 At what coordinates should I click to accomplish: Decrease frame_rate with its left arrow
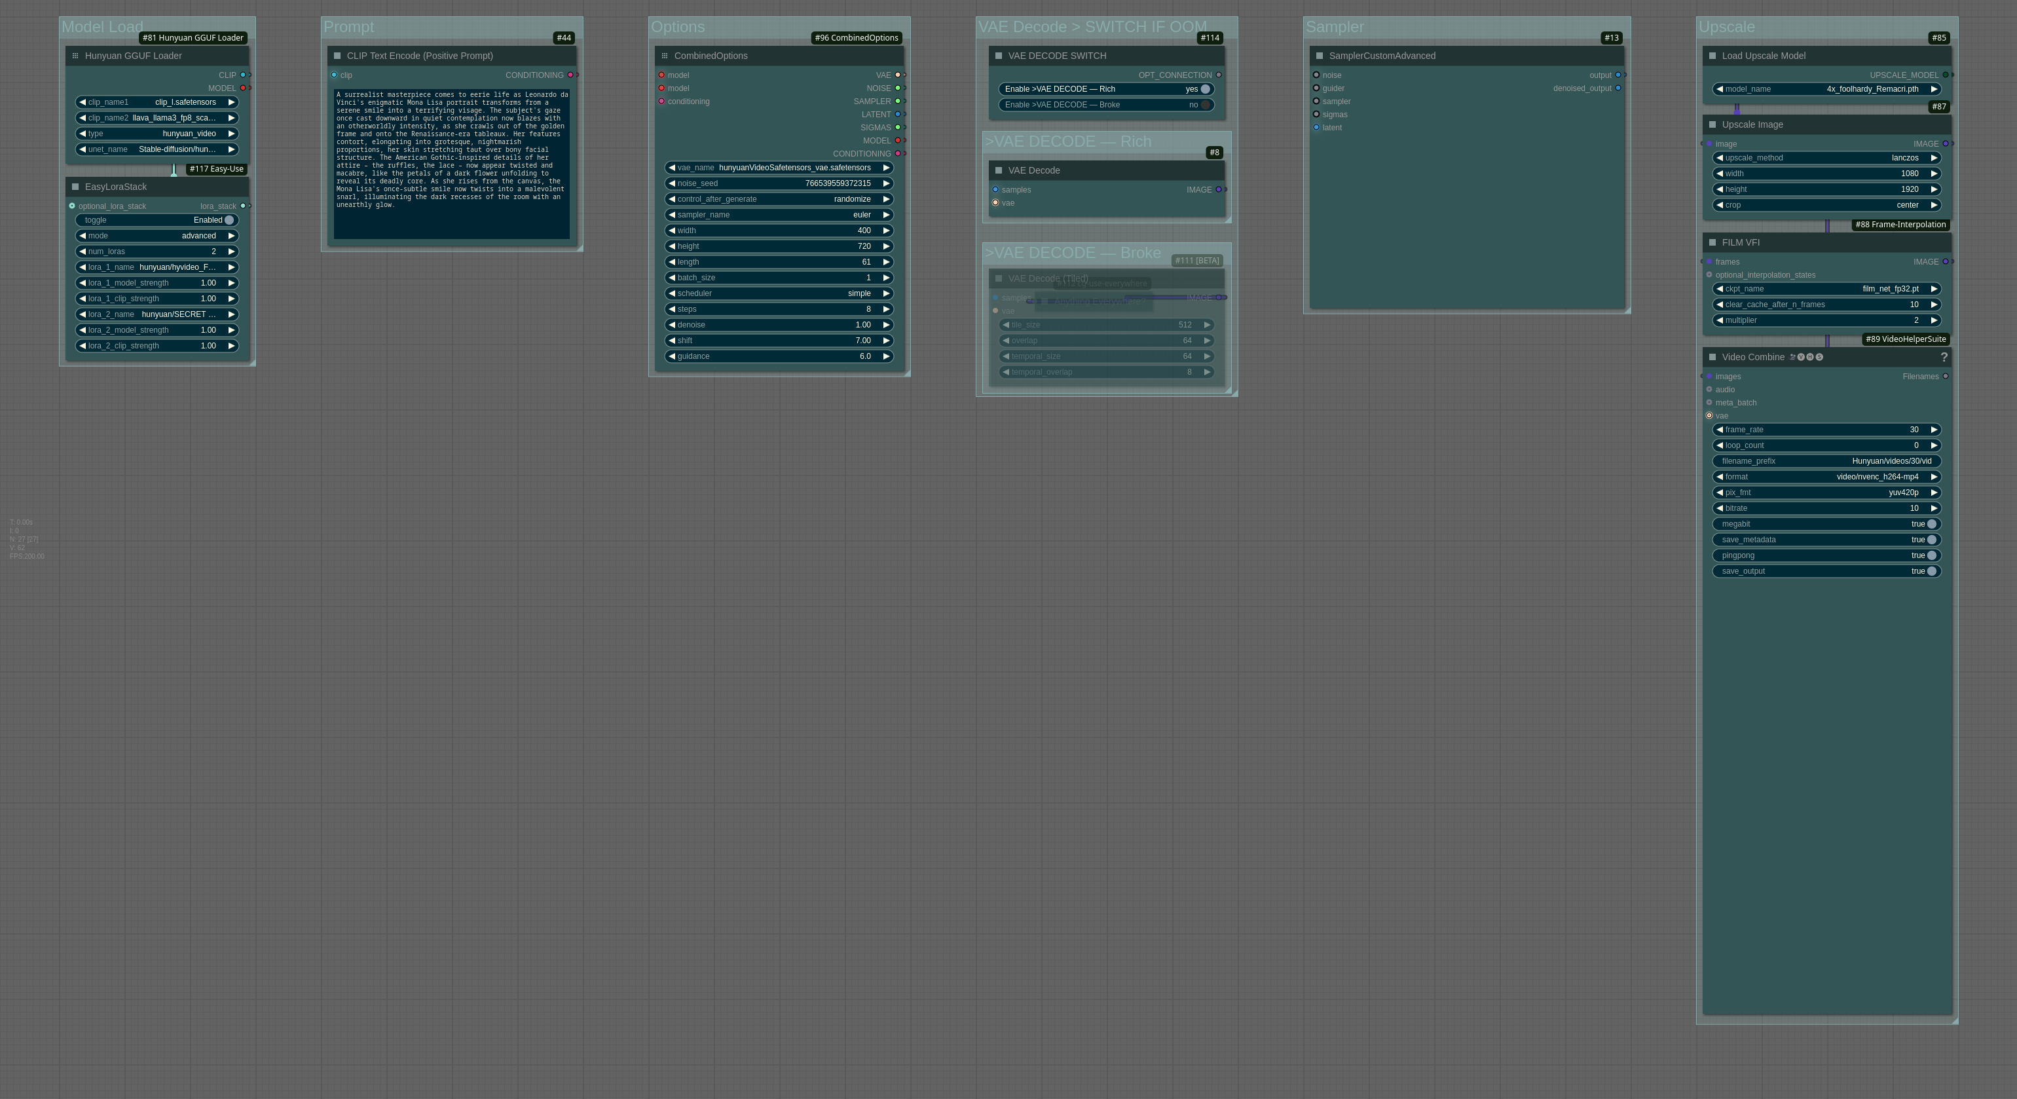(1720, 430)
